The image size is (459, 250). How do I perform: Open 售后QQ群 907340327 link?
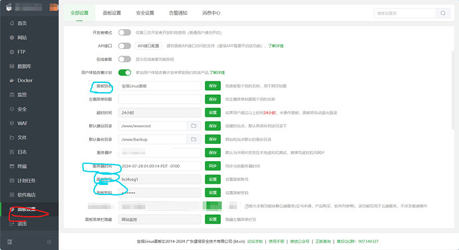pos(357,241)
